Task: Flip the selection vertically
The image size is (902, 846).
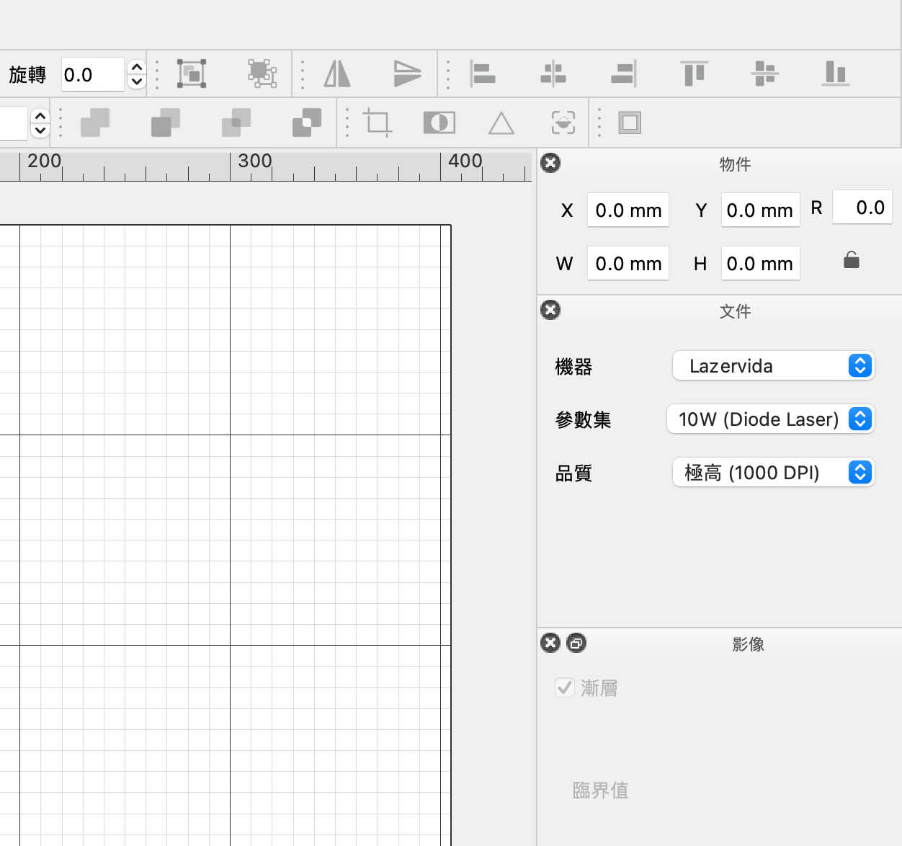Action: coord(407,74)
